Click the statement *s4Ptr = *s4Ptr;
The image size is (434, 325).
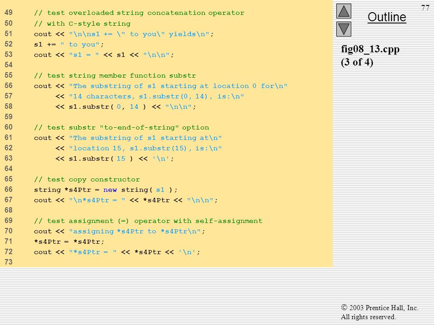(x=69, y=242)
